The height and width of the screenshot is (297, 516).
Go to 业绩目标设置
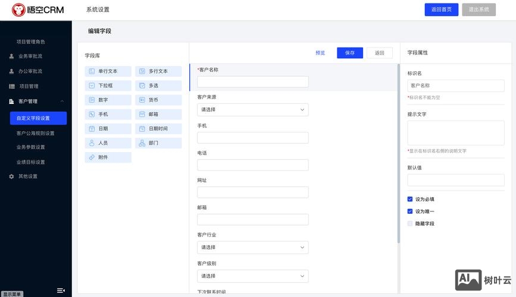coord(30,162)
